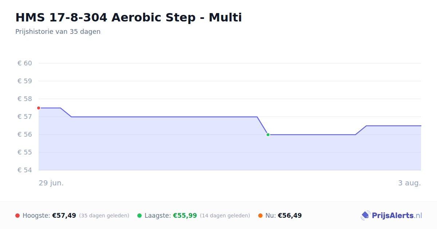
Task: Click the 3 aug. end date label
Action: tap(409, 183)
